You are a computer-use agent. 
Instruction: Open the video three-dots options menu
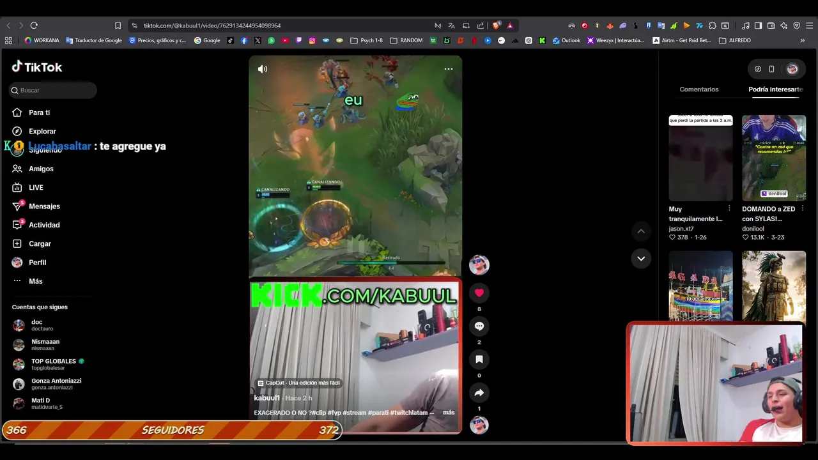click(x=449, y=69)
